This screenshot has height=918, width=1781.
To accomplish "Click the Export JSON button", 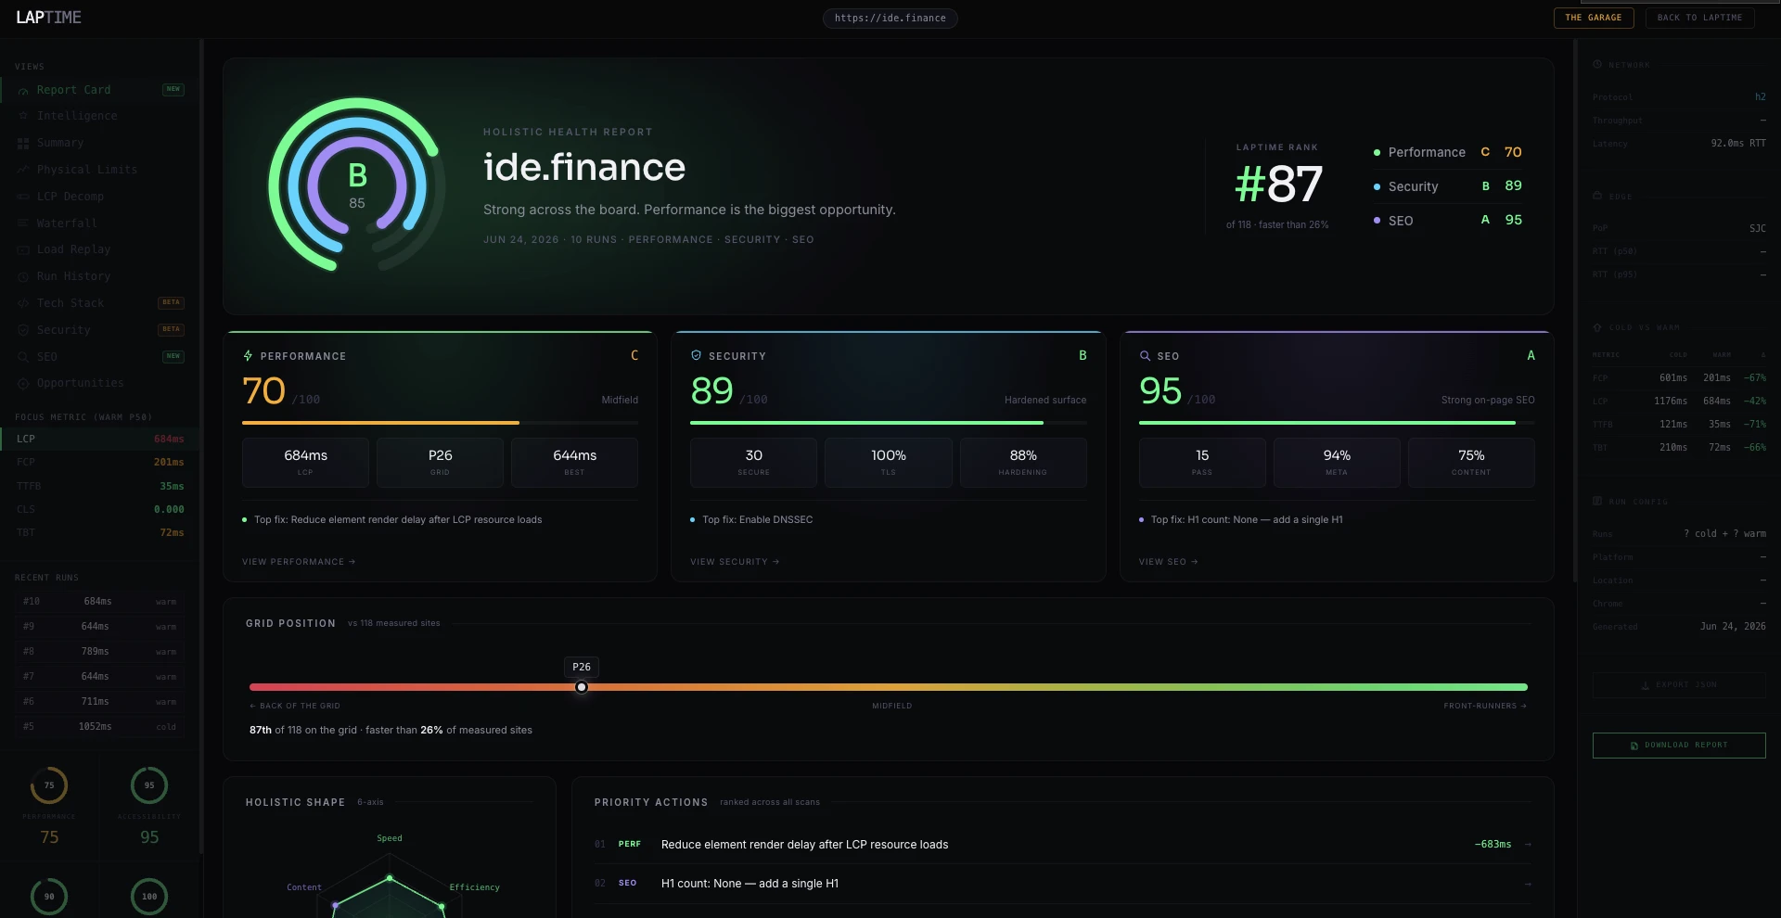I will [x=1679, y=685].
